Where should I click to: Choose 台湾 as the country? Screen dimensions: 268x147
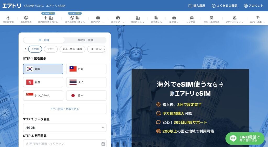[86, 69]
